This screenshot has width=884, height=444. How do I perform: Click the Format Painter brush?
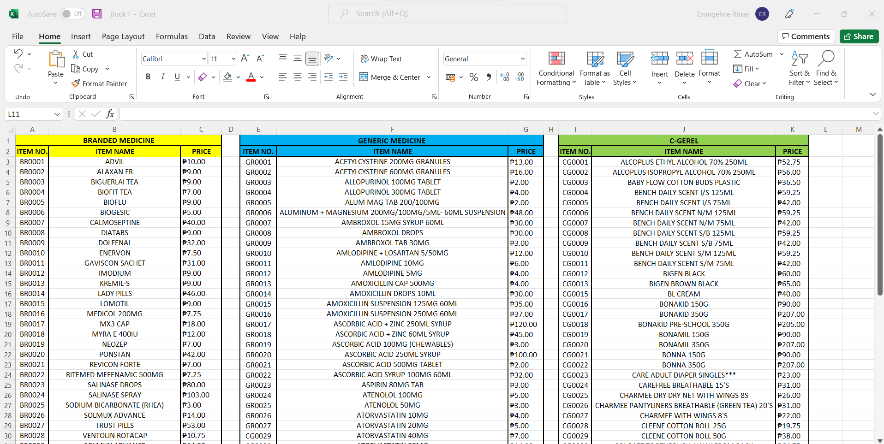pos(76,83)
